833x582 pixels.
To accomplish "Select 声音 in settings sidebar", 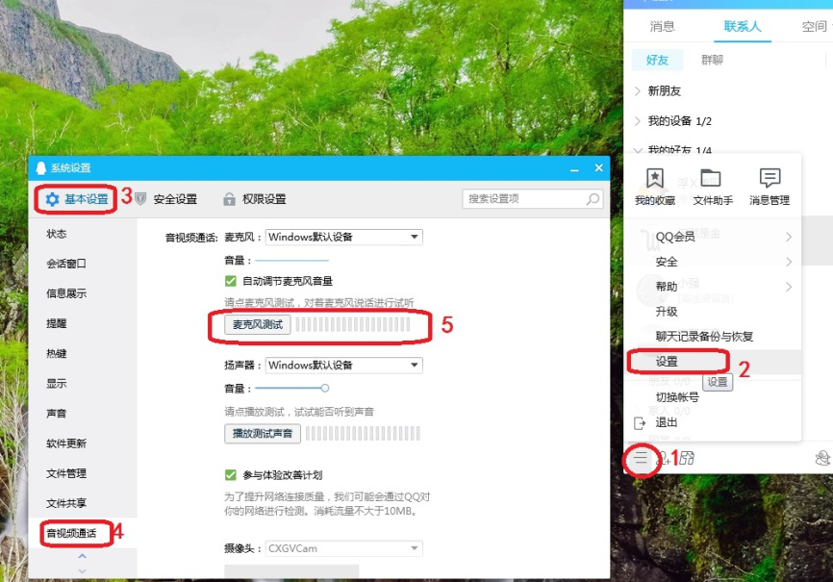I will coord(57,414).
